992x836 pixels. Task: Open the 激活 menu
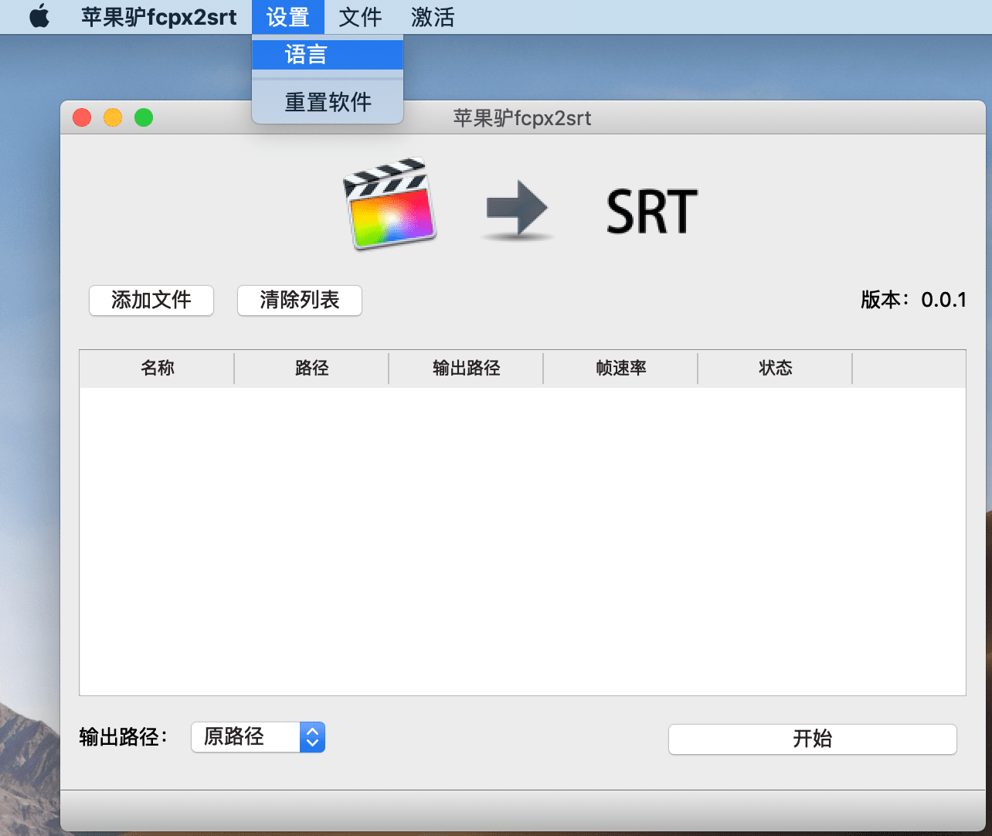433,17
